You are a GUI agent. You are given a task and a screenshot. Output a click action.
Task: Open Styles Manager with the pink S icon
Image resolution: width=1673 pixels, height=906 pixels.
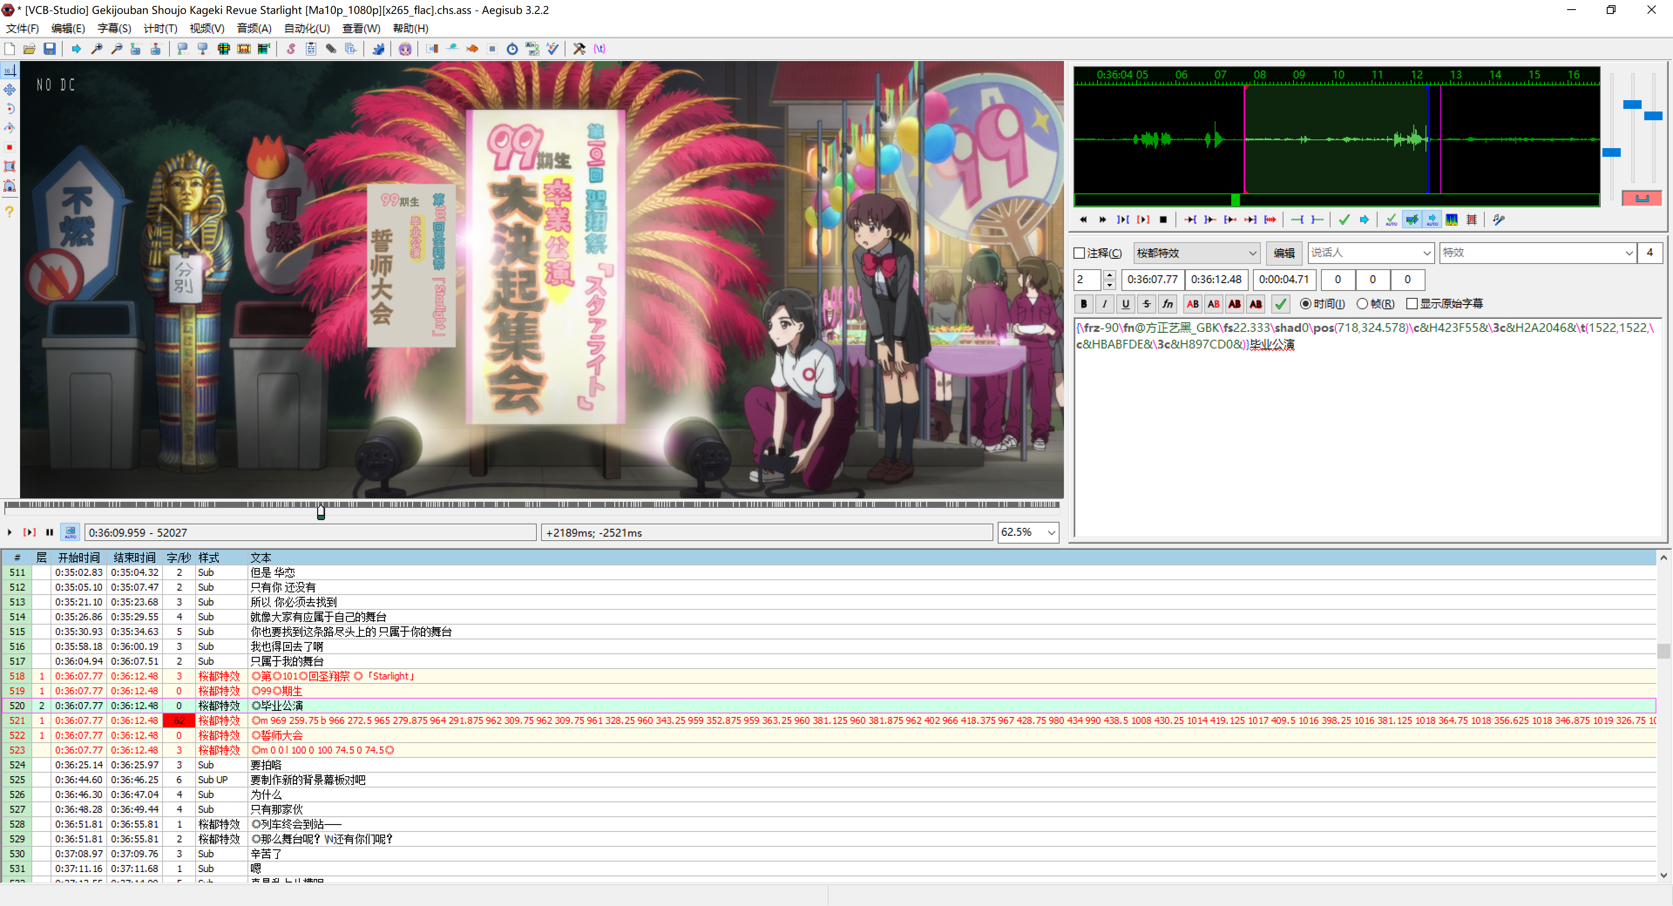(291, 49)
